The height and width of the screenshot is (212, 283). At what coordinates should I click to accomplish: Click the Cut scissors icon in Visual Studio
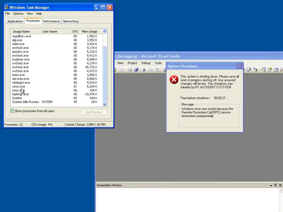pos(144,70)
